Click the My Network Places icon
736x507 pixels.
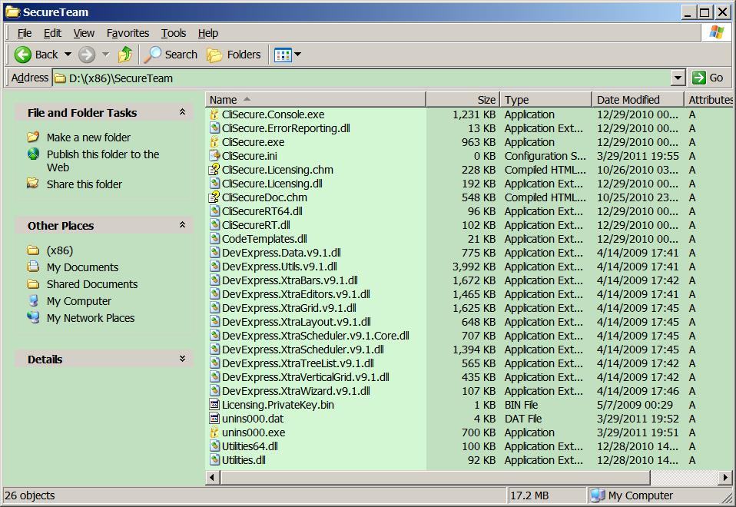point(33,317)
